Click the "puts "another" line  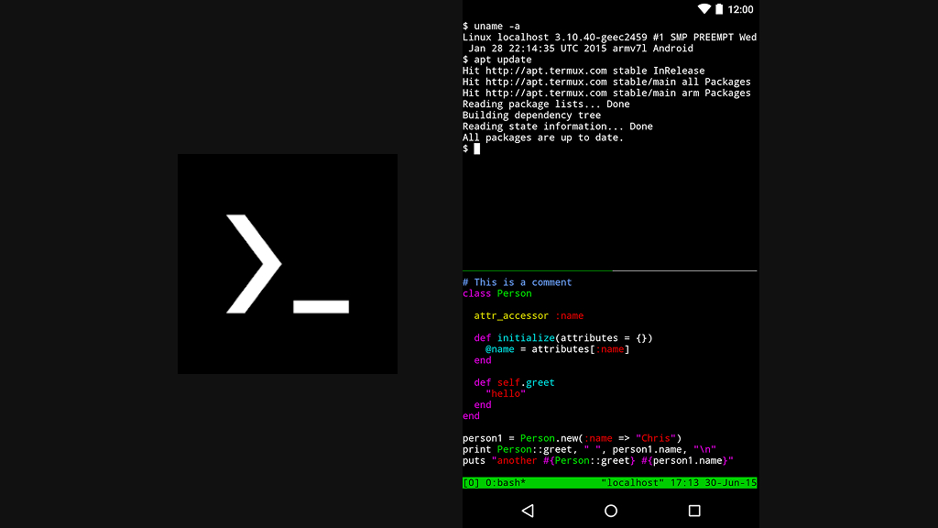coord(597,460)
